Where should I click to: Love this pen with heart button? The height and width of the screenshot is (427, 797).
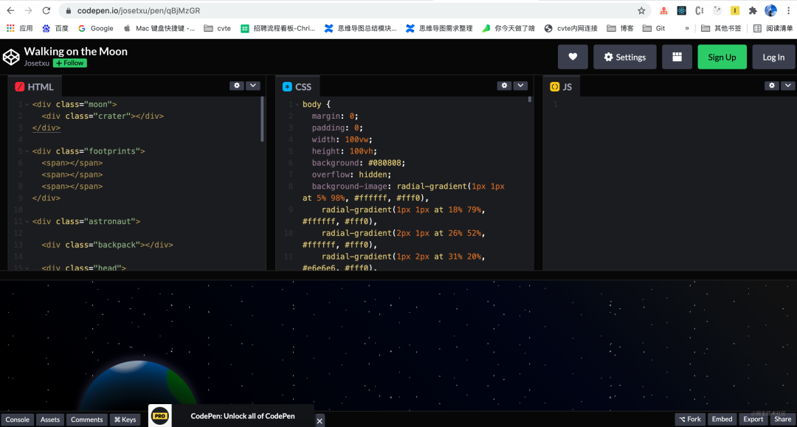pos(573,57)
